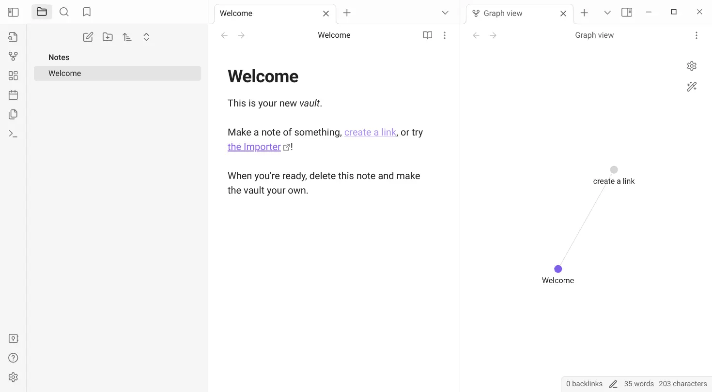The width and height of the screenshot is (712, 392).
Task: Open Settings gear in ribbon
Action: [x=13, y=377]
